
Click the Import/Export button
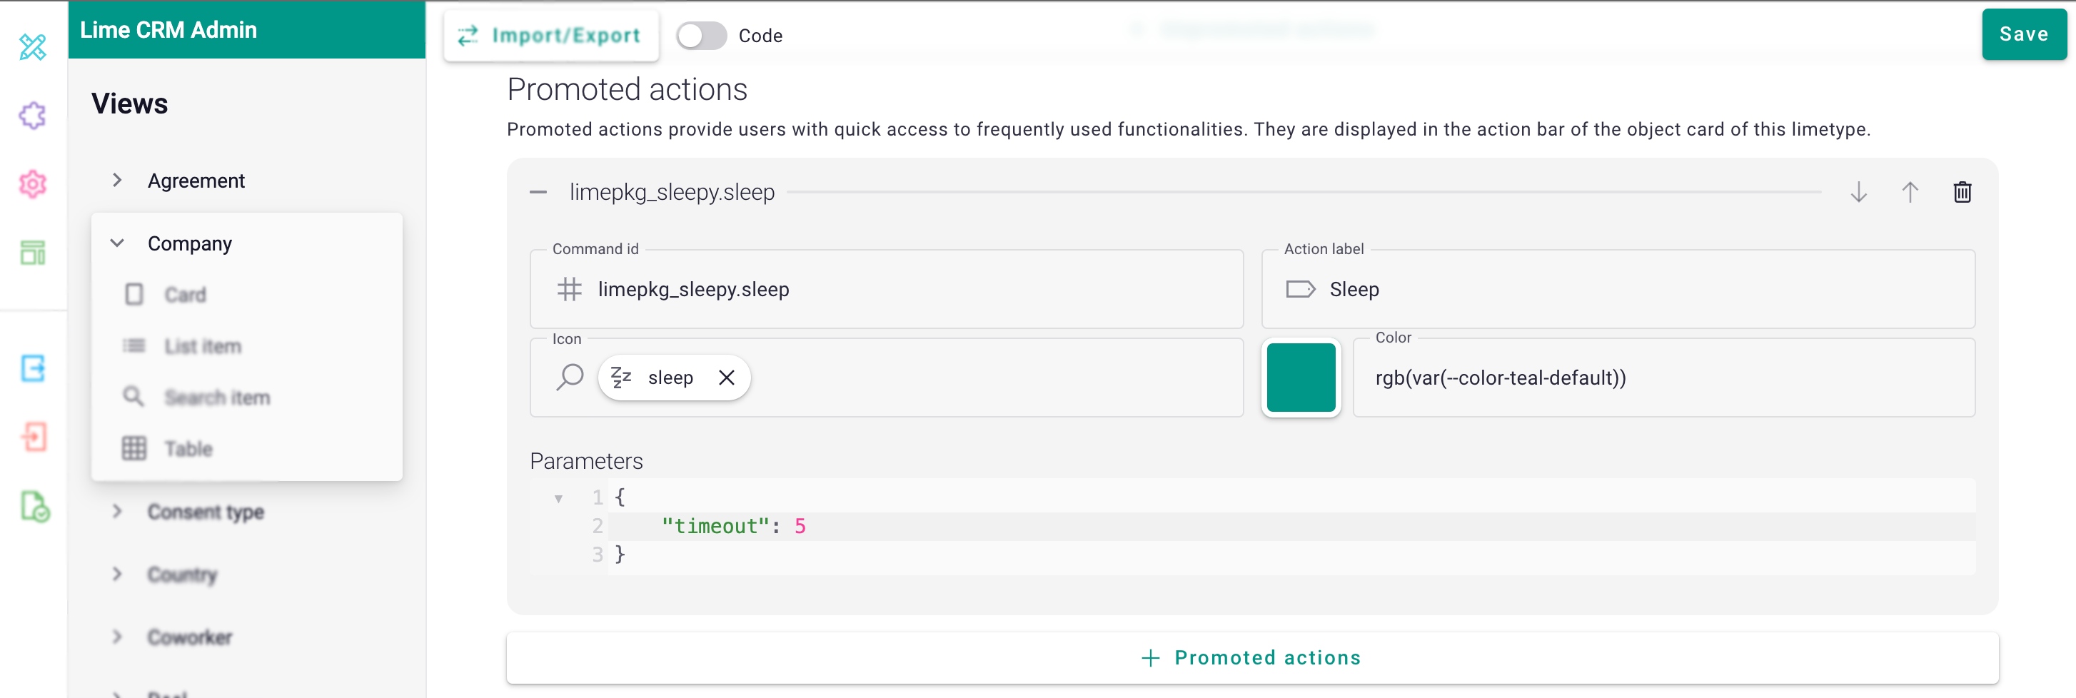pyautogui.click(x=551, y=36)
